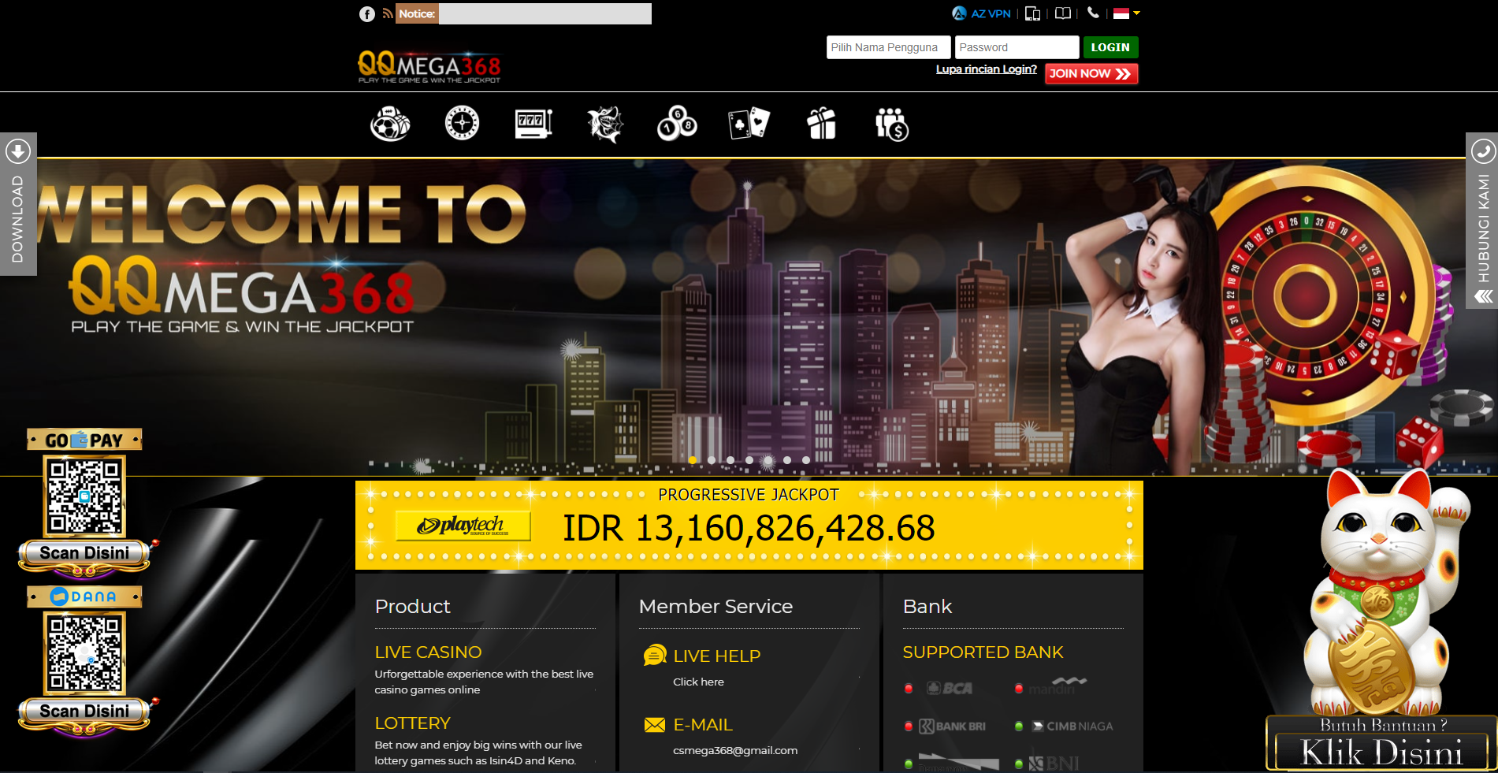Click the gift box promotions icon

point(821,124)
